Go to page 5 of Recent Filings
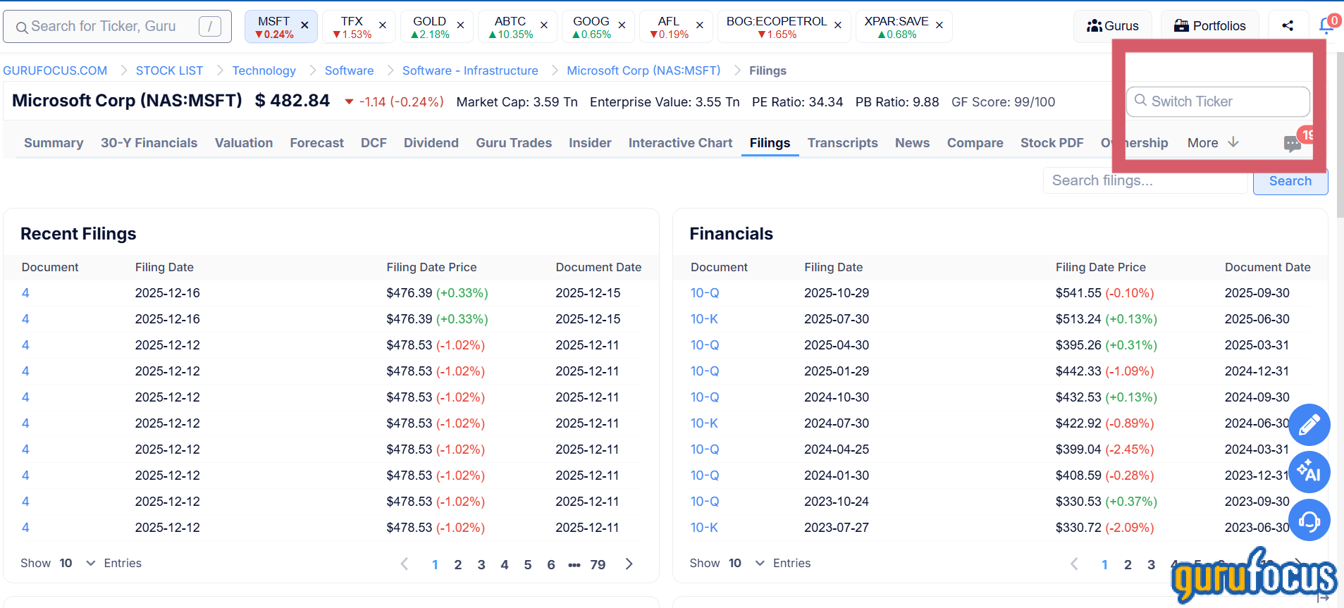The height and width of the screenshot is (608, 1344). point(528,564)
